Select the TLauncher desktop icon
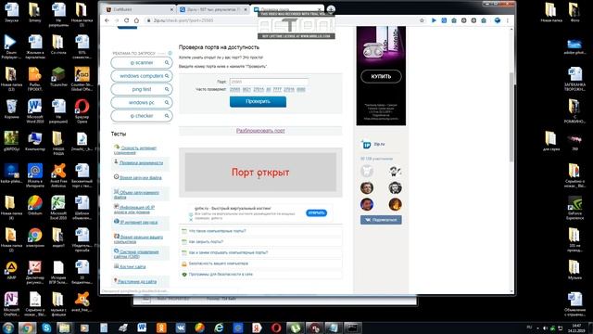 click(x=58, y=78)
